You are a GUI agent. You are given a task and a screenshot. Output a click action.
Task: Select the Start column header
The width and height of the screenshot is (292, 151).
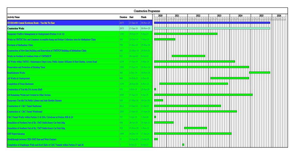click(x=131, y=17)
